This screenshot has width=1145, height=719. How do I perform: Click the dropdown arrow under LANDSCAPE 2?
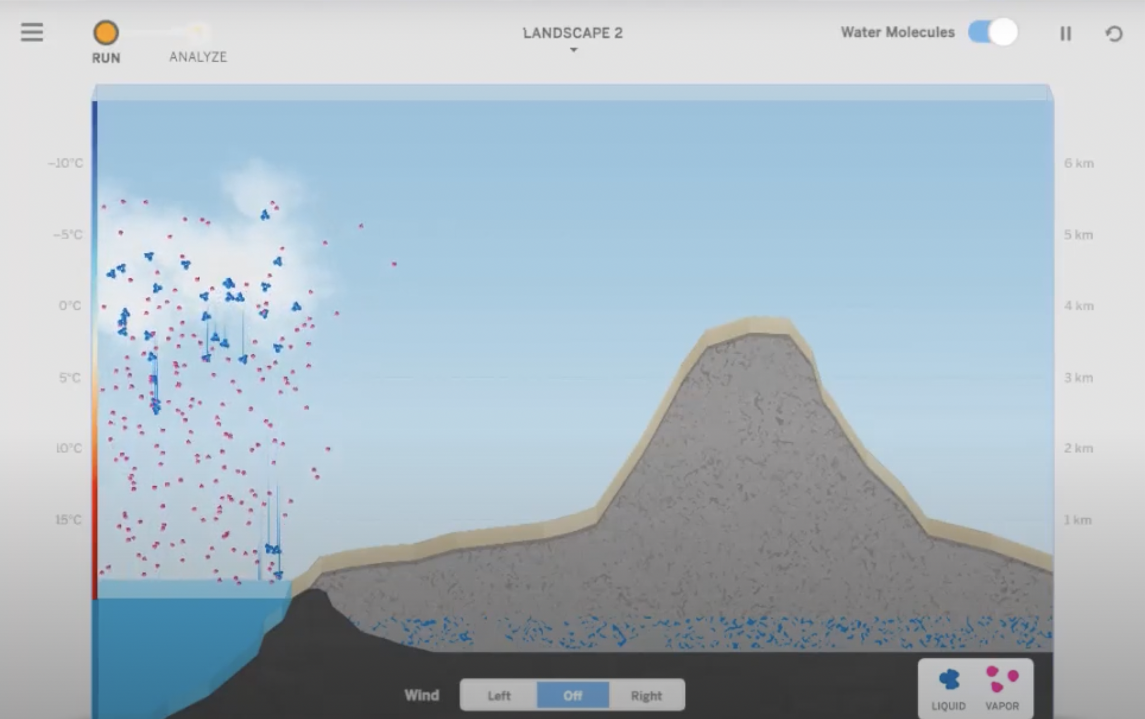(574, 50)
